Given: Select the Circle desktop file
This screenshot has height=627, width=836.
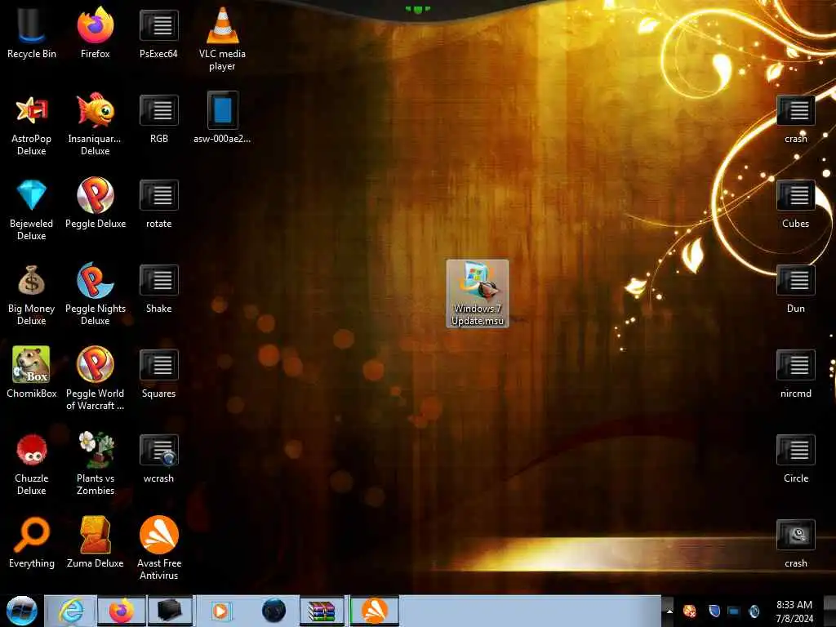Looking at the screenshot, I should [x=795, y=458].
